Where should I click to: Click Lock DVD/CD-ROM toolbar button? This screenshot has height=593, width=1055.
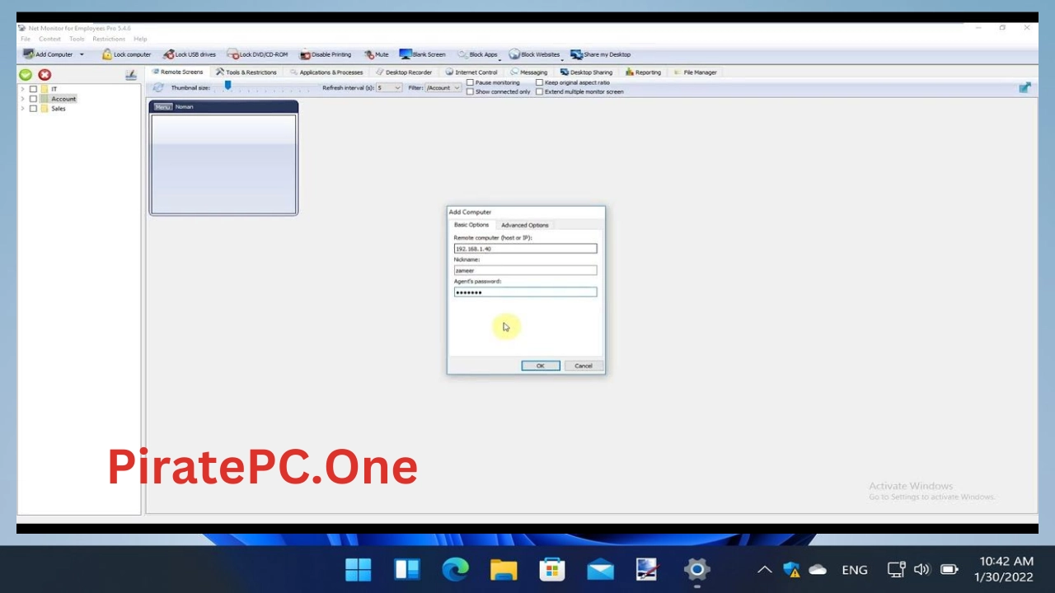click(258, 54)
